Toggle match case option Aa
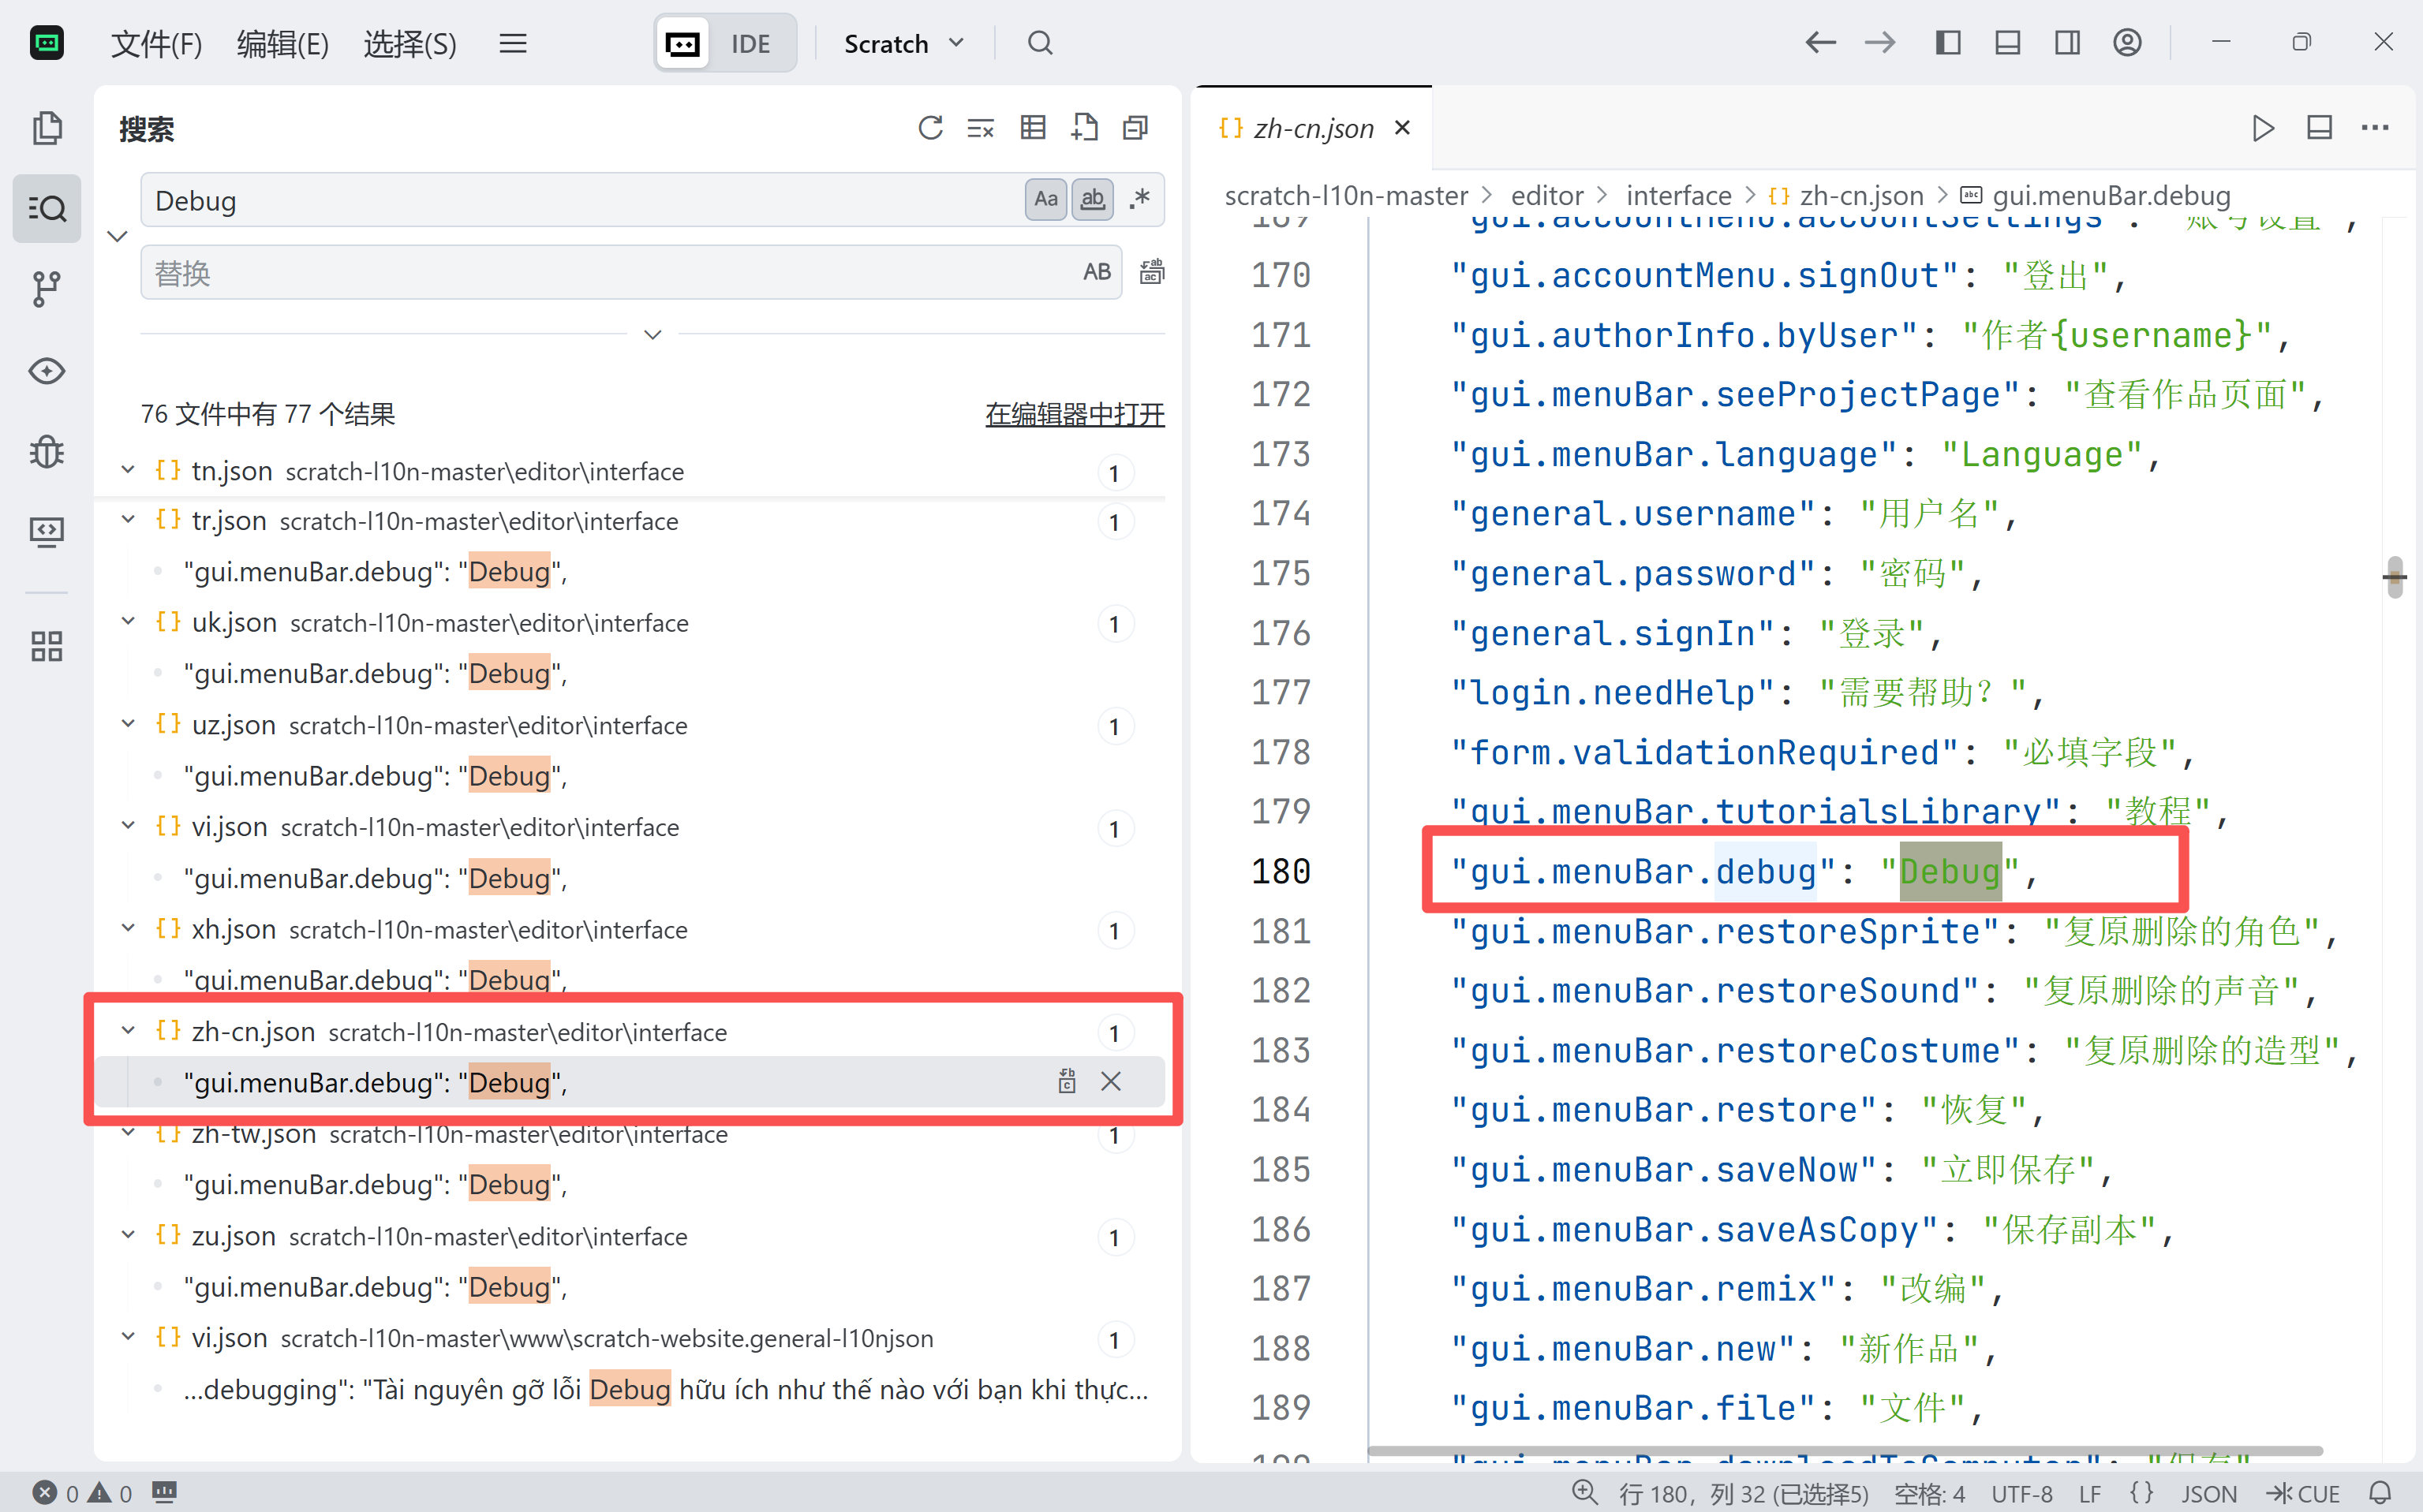The image size is (2423, 1512). [x=1045, y=199]
